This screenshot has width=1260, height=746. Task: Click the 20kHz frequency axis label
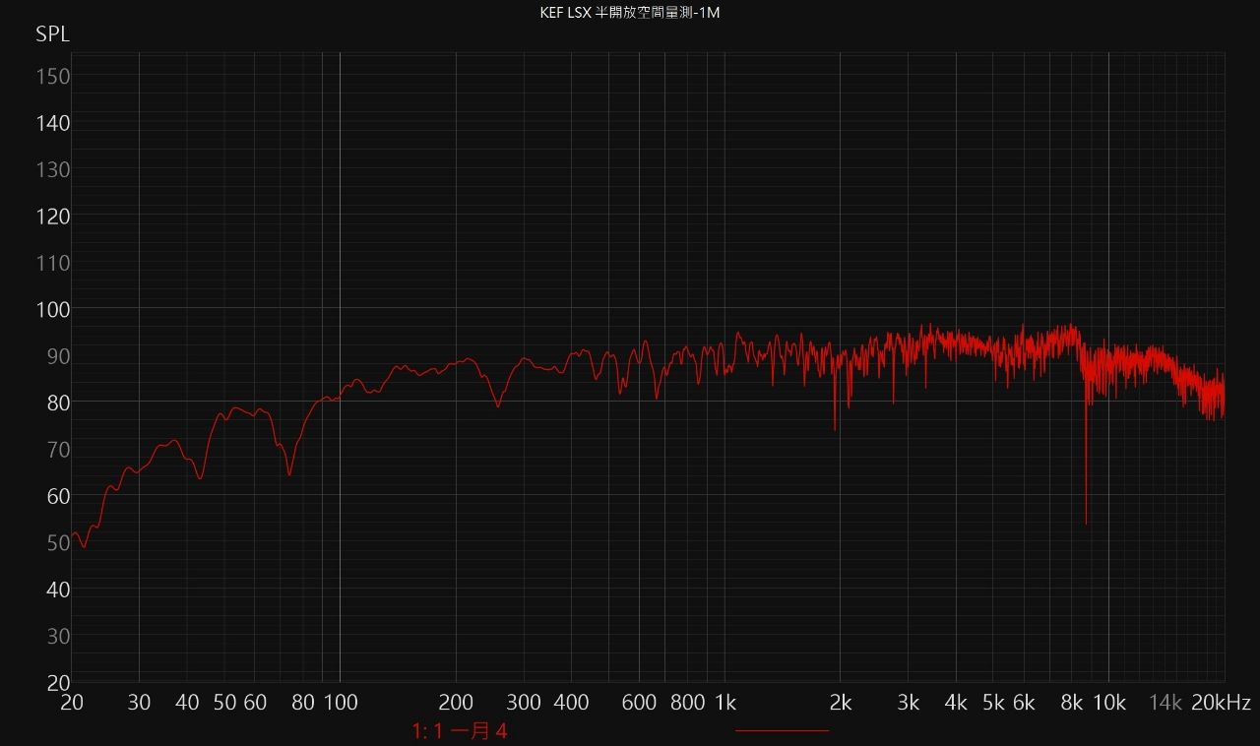coord(1219,703)
